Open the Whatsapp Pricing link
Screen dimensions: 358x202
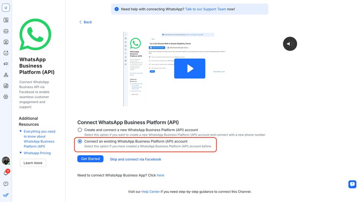click(x=37, y=153)
